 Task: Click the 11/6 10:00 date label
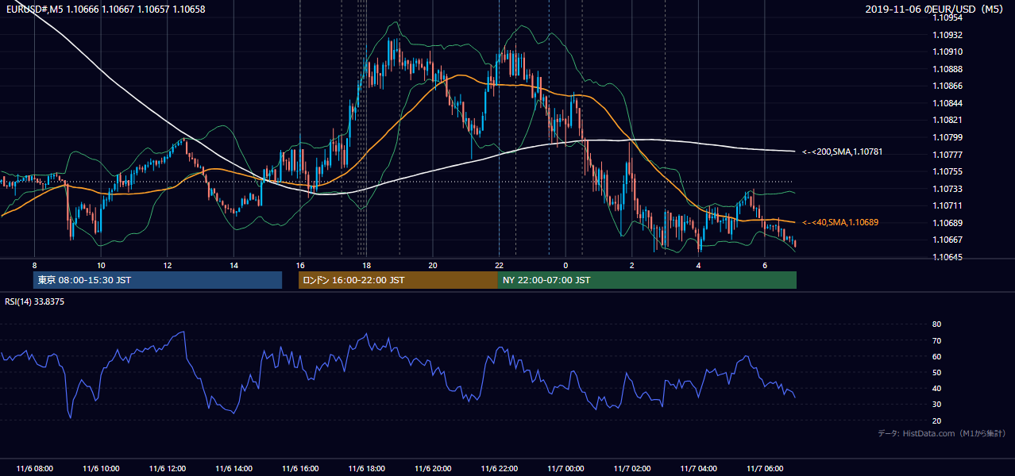101,469
